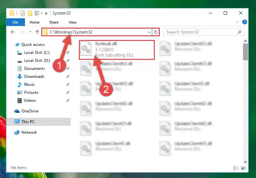Minimize the System32 window
This screenshot has height=178, width=256.
point(210,13)
